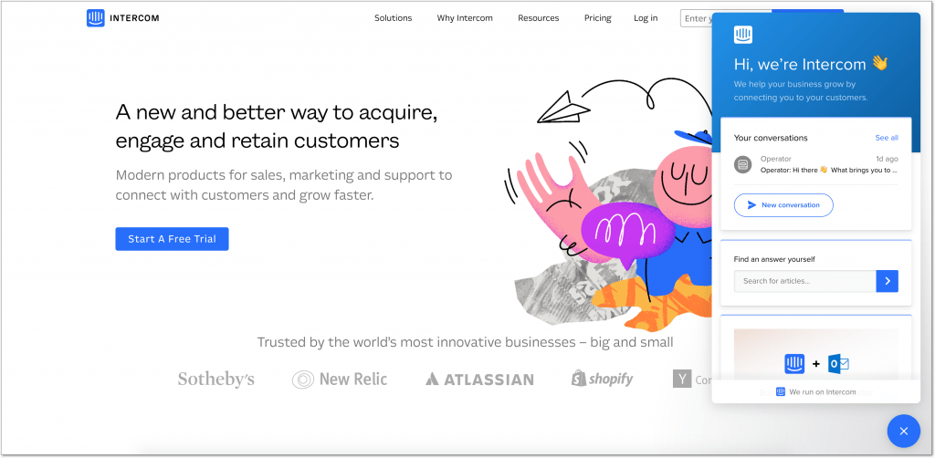Close the messenger with the X button
The height and width of the screenshot is (458, 935).
(903, 431)
